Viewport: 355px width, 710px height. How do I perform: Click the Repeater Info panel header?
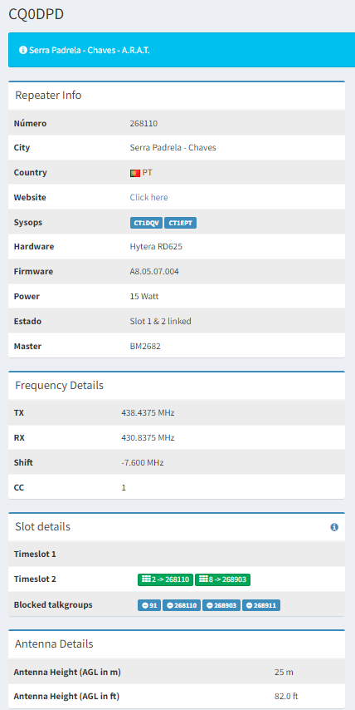point(177,96)
